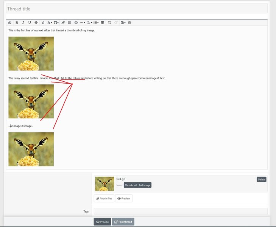This screenshot has width=276, height=227.
Task: Insert the attachment as Thumbnail
Action: point(131,185)
